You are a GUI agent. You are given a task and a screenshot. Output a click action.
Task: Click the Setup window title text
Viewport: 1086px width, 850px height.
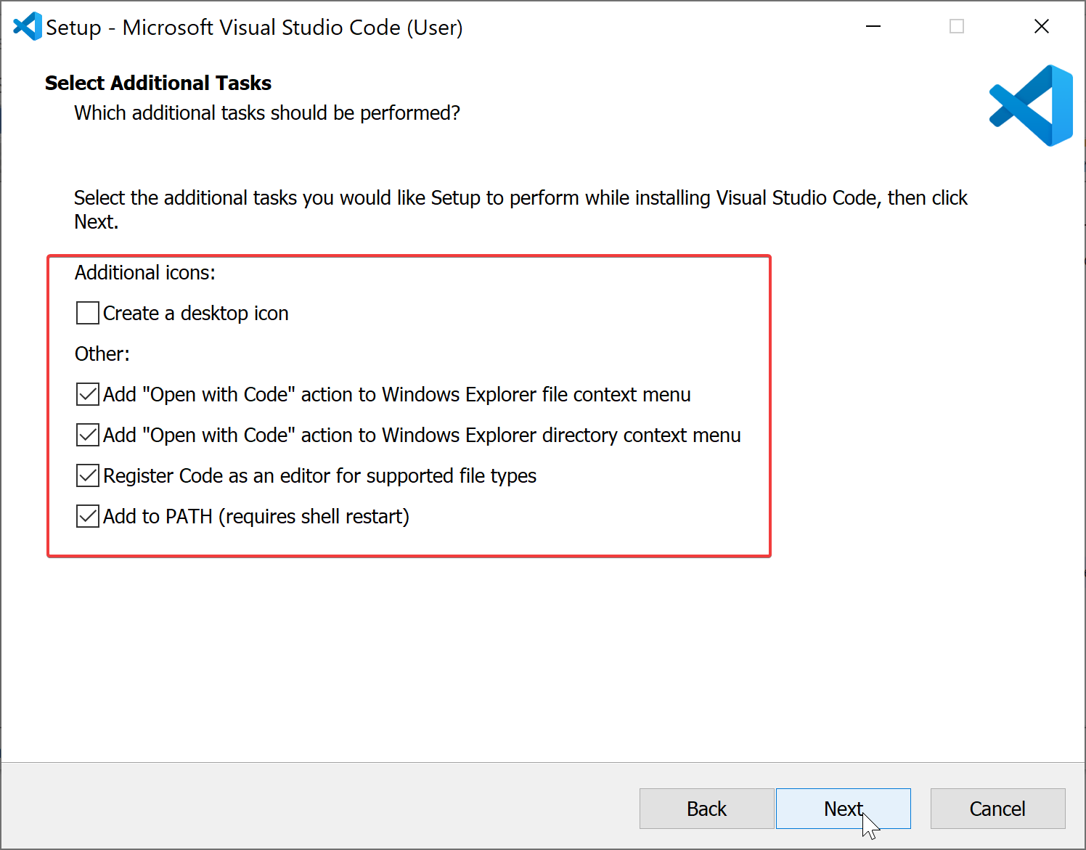[x=254, y=28]
